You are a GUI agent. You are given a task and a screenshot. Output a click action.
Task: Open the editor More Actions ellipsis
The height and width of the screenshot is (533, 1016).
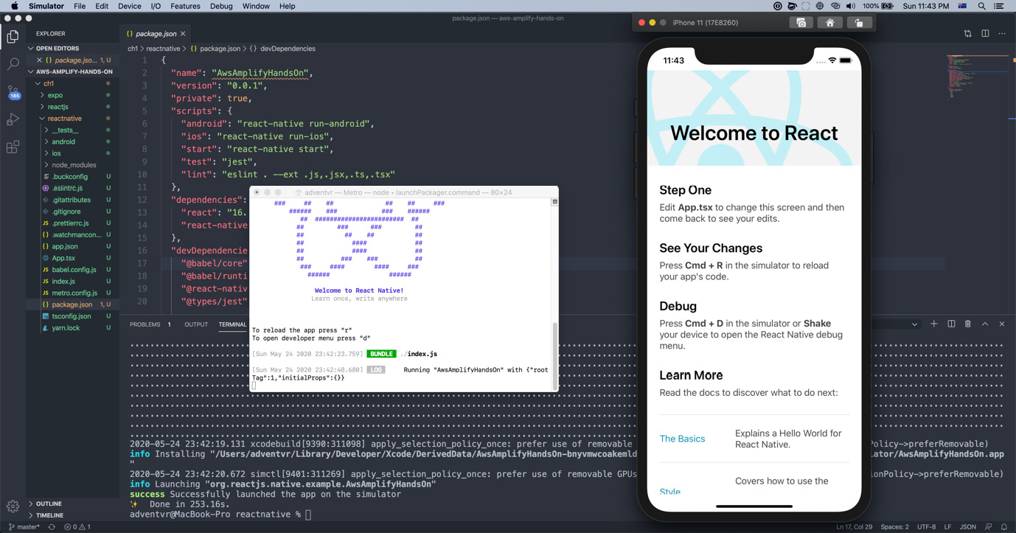1002,34
